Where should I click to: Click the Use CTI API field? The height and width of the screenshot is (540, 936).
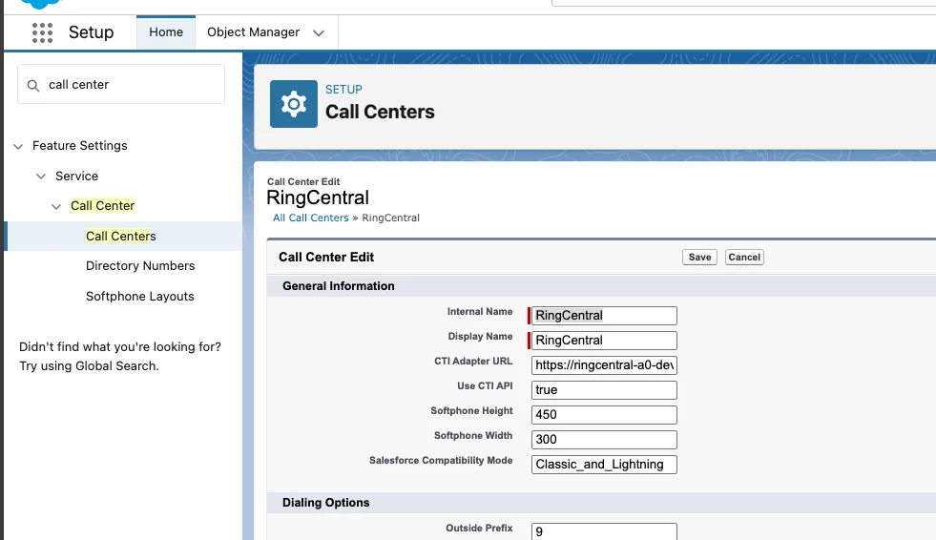604,389
